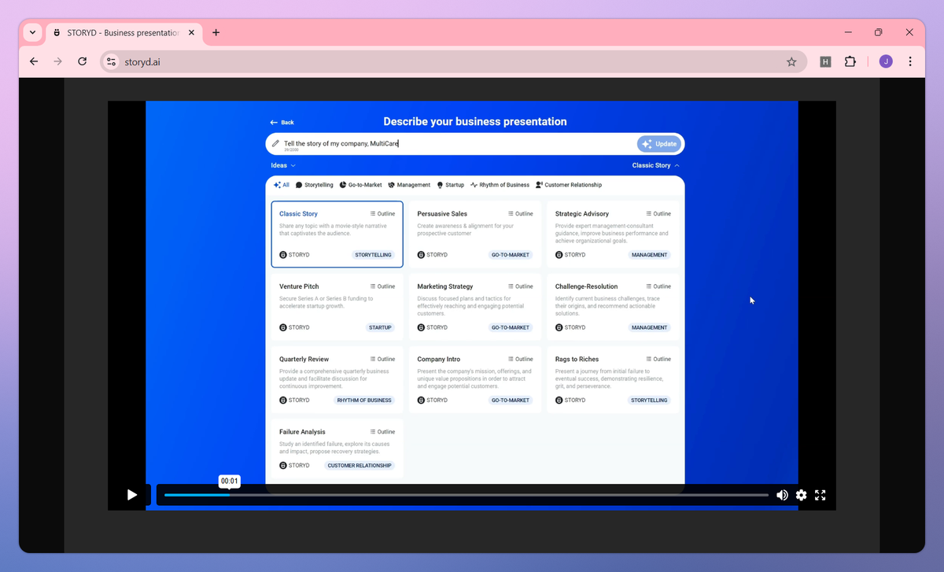
Task: Click the storyd.ai address bar
Action: (452, 61)
